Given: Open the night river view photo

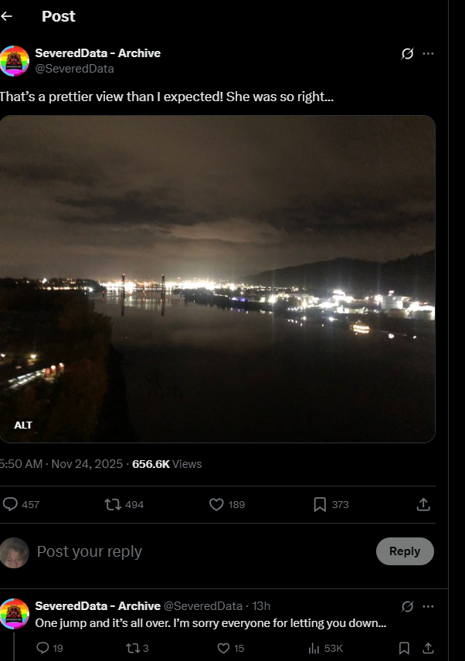Looking at the screenshot, I should pos(218,278).
